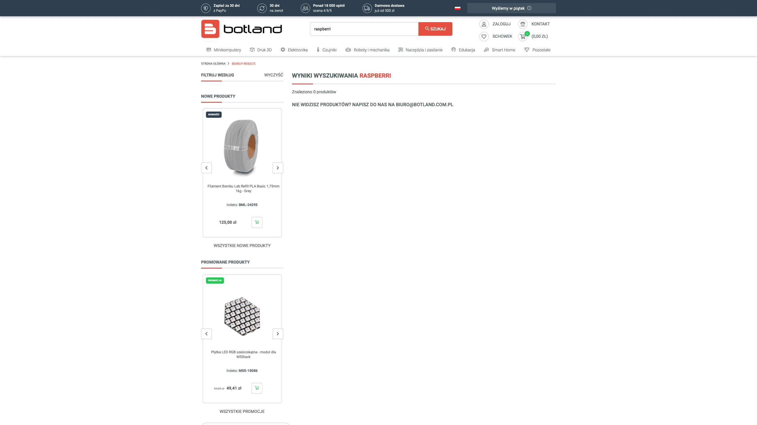
Task: Open the shopping cart icon
Action: coord(523,37)
